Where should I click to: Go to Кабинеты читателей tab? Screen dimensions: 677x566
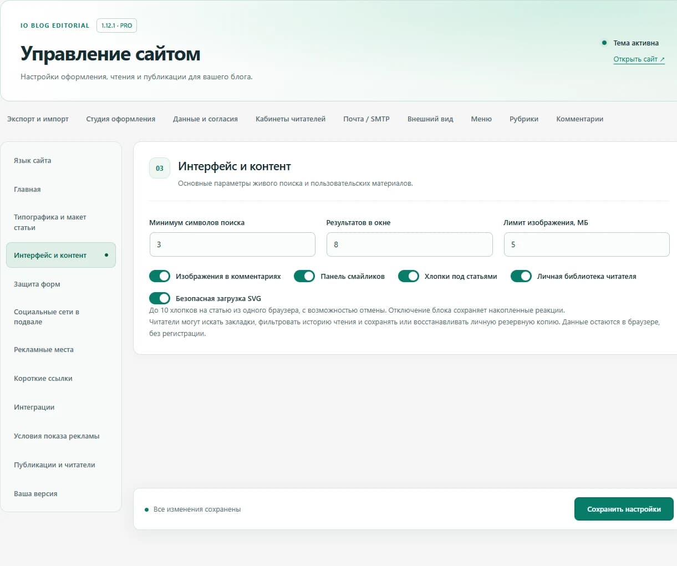click(x=291, y=119)
